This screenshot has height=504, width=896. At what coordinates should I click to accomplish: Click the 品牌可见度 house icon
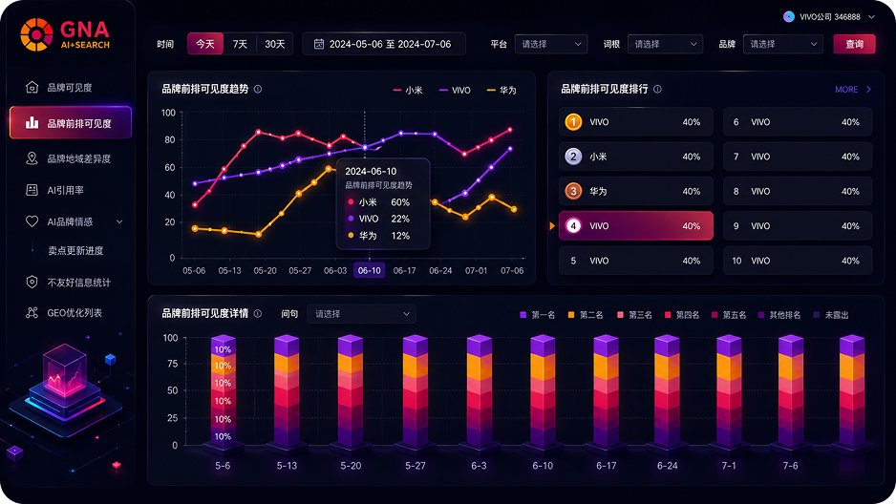coord(32,87)
